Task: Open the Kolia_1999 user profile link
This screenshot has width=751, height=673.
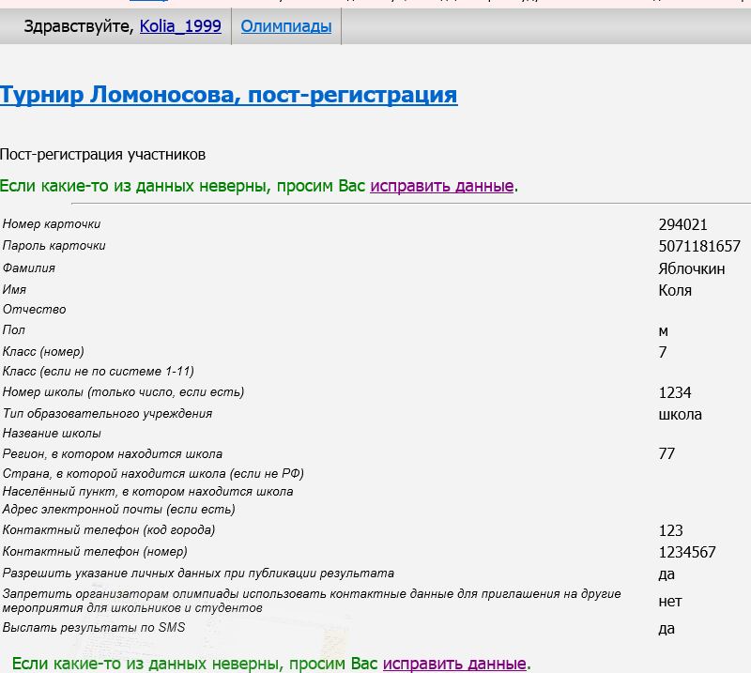Action: click(x=180, y=26)
